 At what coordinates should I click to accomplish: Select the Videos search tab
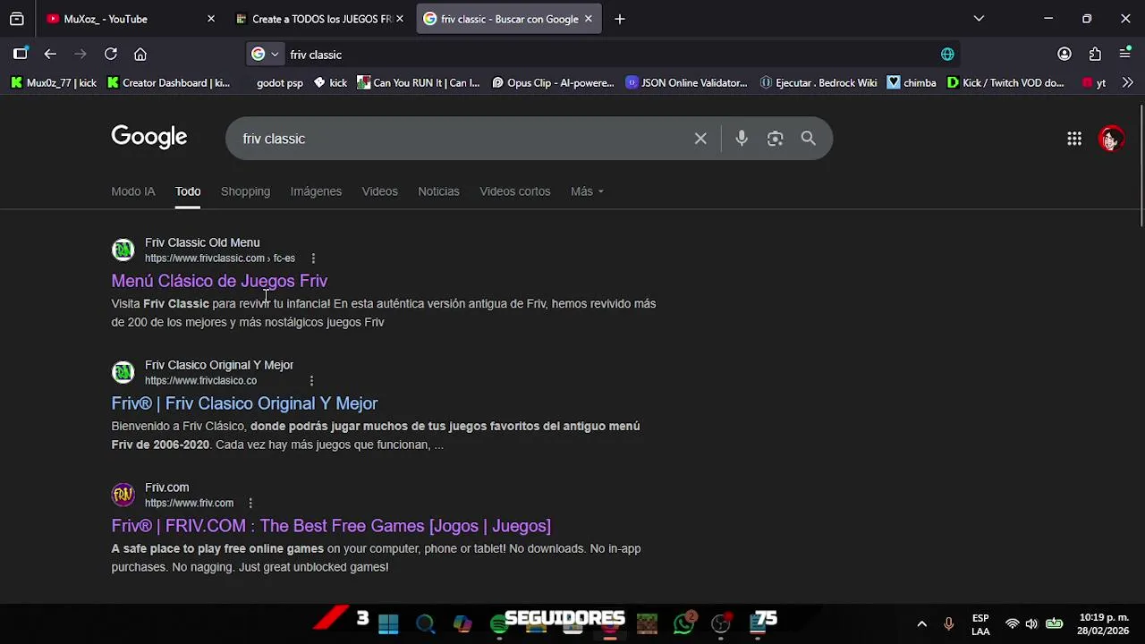(379, 191)
